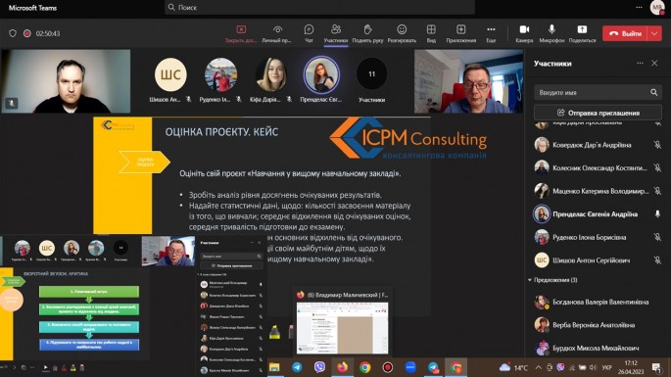Open the Реагировать reactions menu
Viewport: 671px width, 377px height.
(x=402, y=33)
